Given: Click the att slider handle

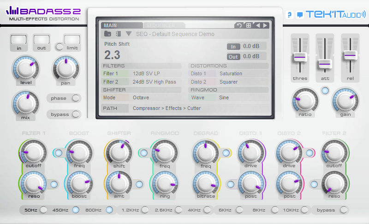Looking at the screenshot, I should click(x=325, y=64).
